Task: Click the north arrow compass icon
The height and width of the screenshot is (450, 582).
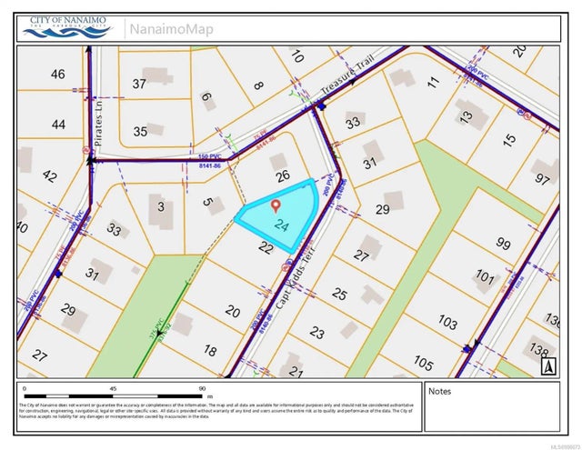Action: click(x=547, y=365)
